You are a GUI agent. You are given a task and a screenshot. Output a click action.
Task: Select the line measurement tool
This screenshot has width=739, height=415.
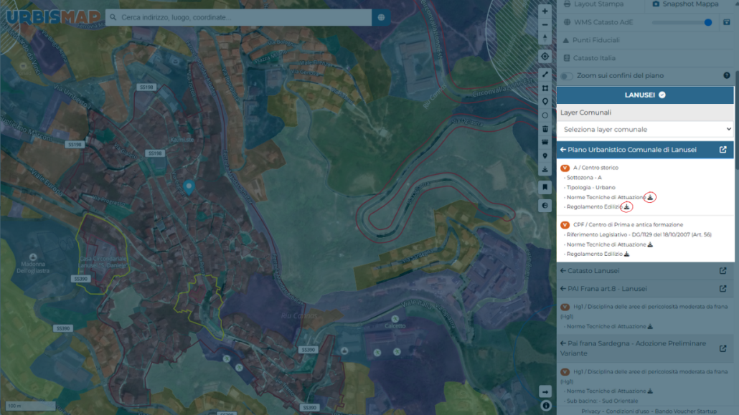pos(545,75)
